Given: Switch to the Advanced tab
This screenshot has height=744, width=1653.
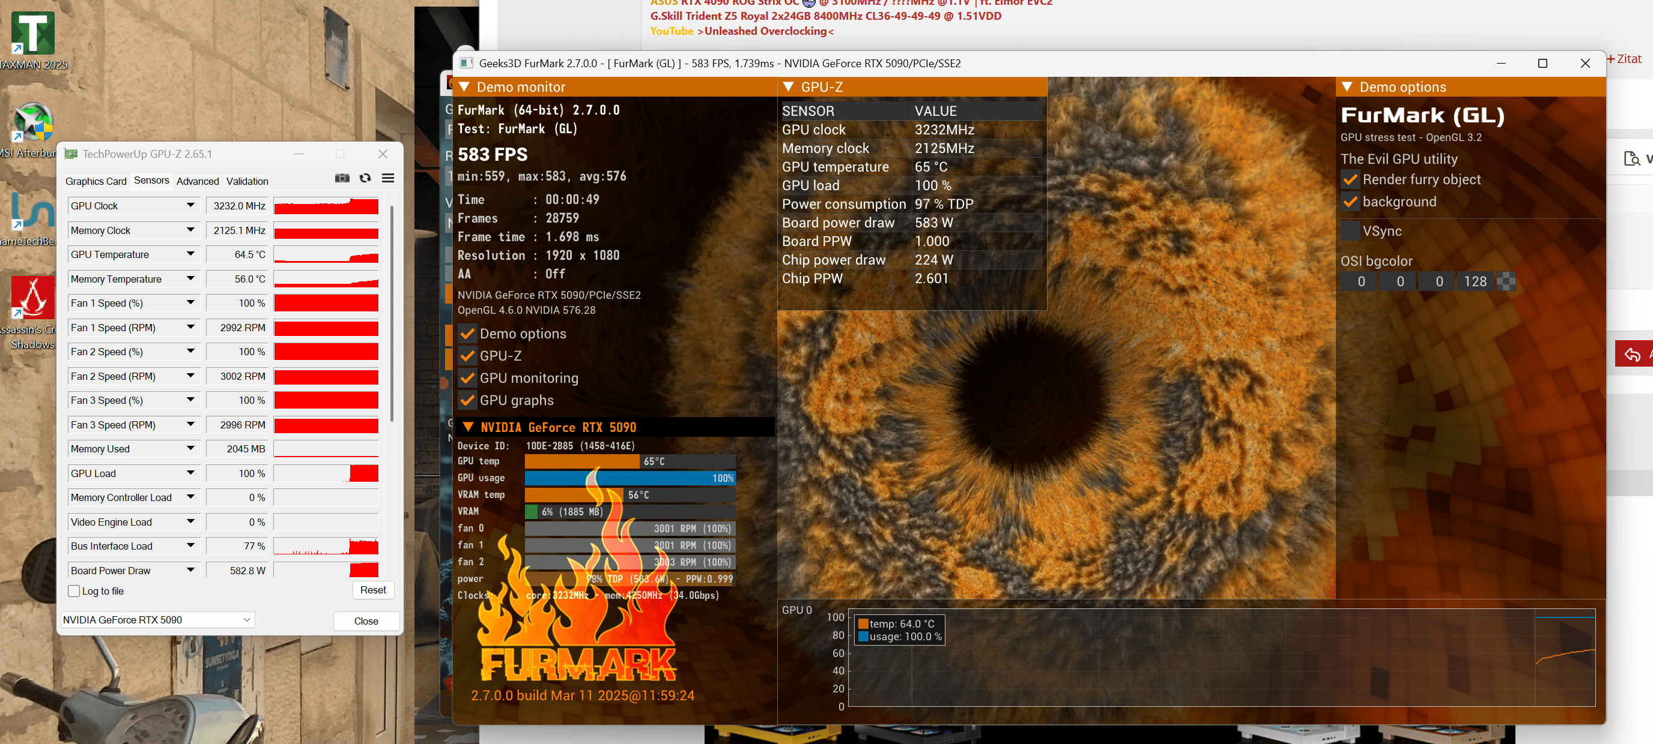Looking at the screenshot, I should click(x=197, y=181).
